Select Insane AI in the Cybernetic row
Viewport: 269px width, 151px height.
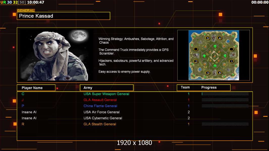[29, 118]
